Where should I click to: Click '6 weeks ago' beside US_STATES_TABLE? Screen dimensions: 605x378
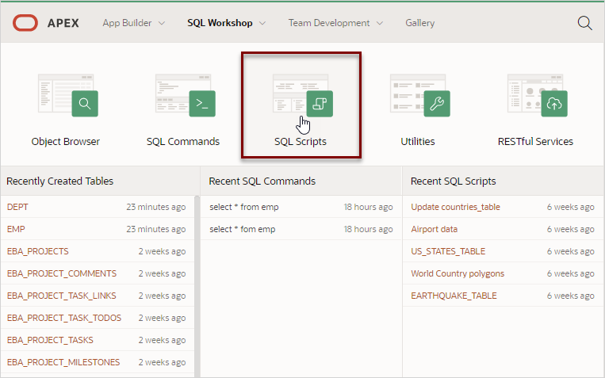click(570, 251)
